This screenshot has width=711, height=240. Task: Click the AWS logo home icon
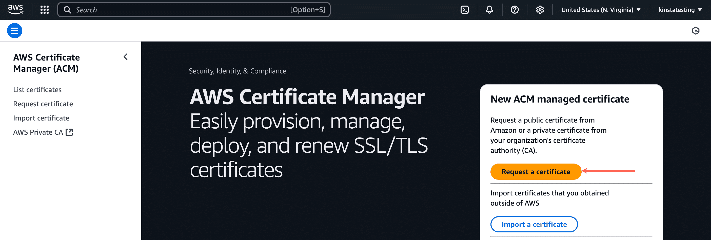tap(15, 10)
